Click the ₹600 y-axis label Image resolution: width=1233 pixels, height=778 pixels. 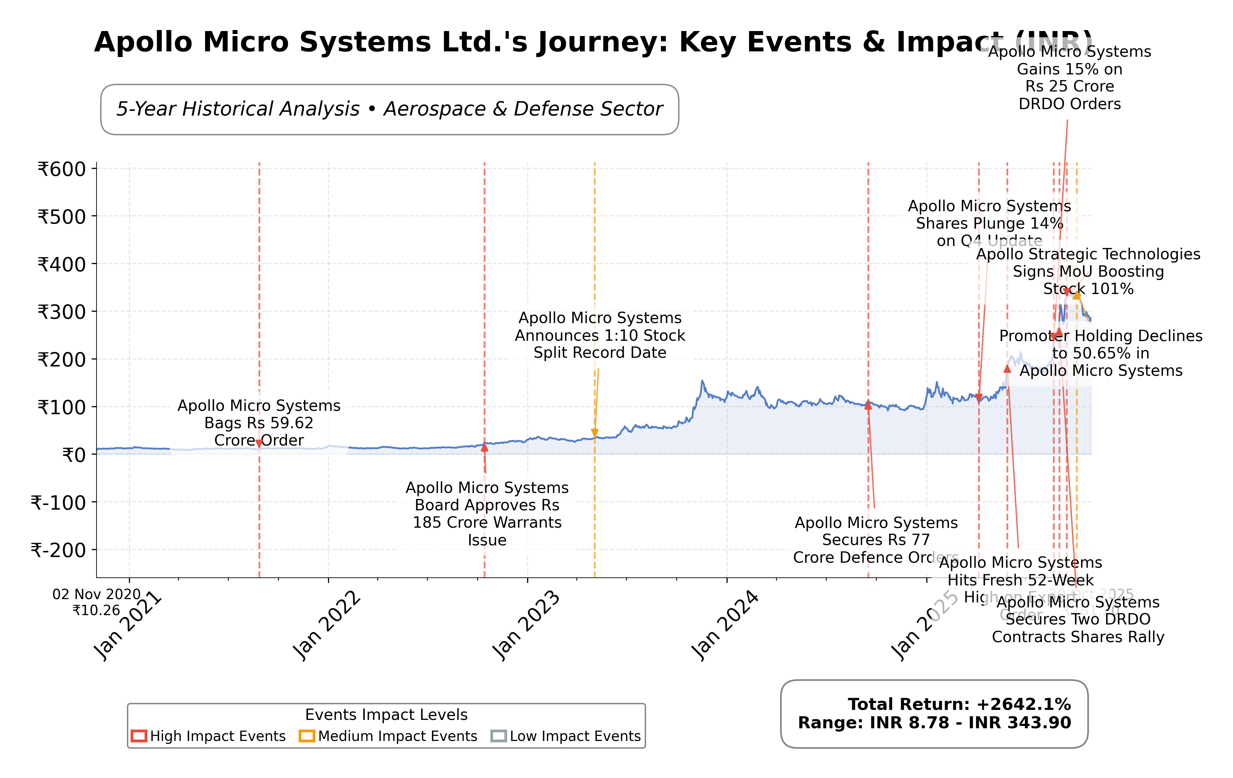click(61, 169)
